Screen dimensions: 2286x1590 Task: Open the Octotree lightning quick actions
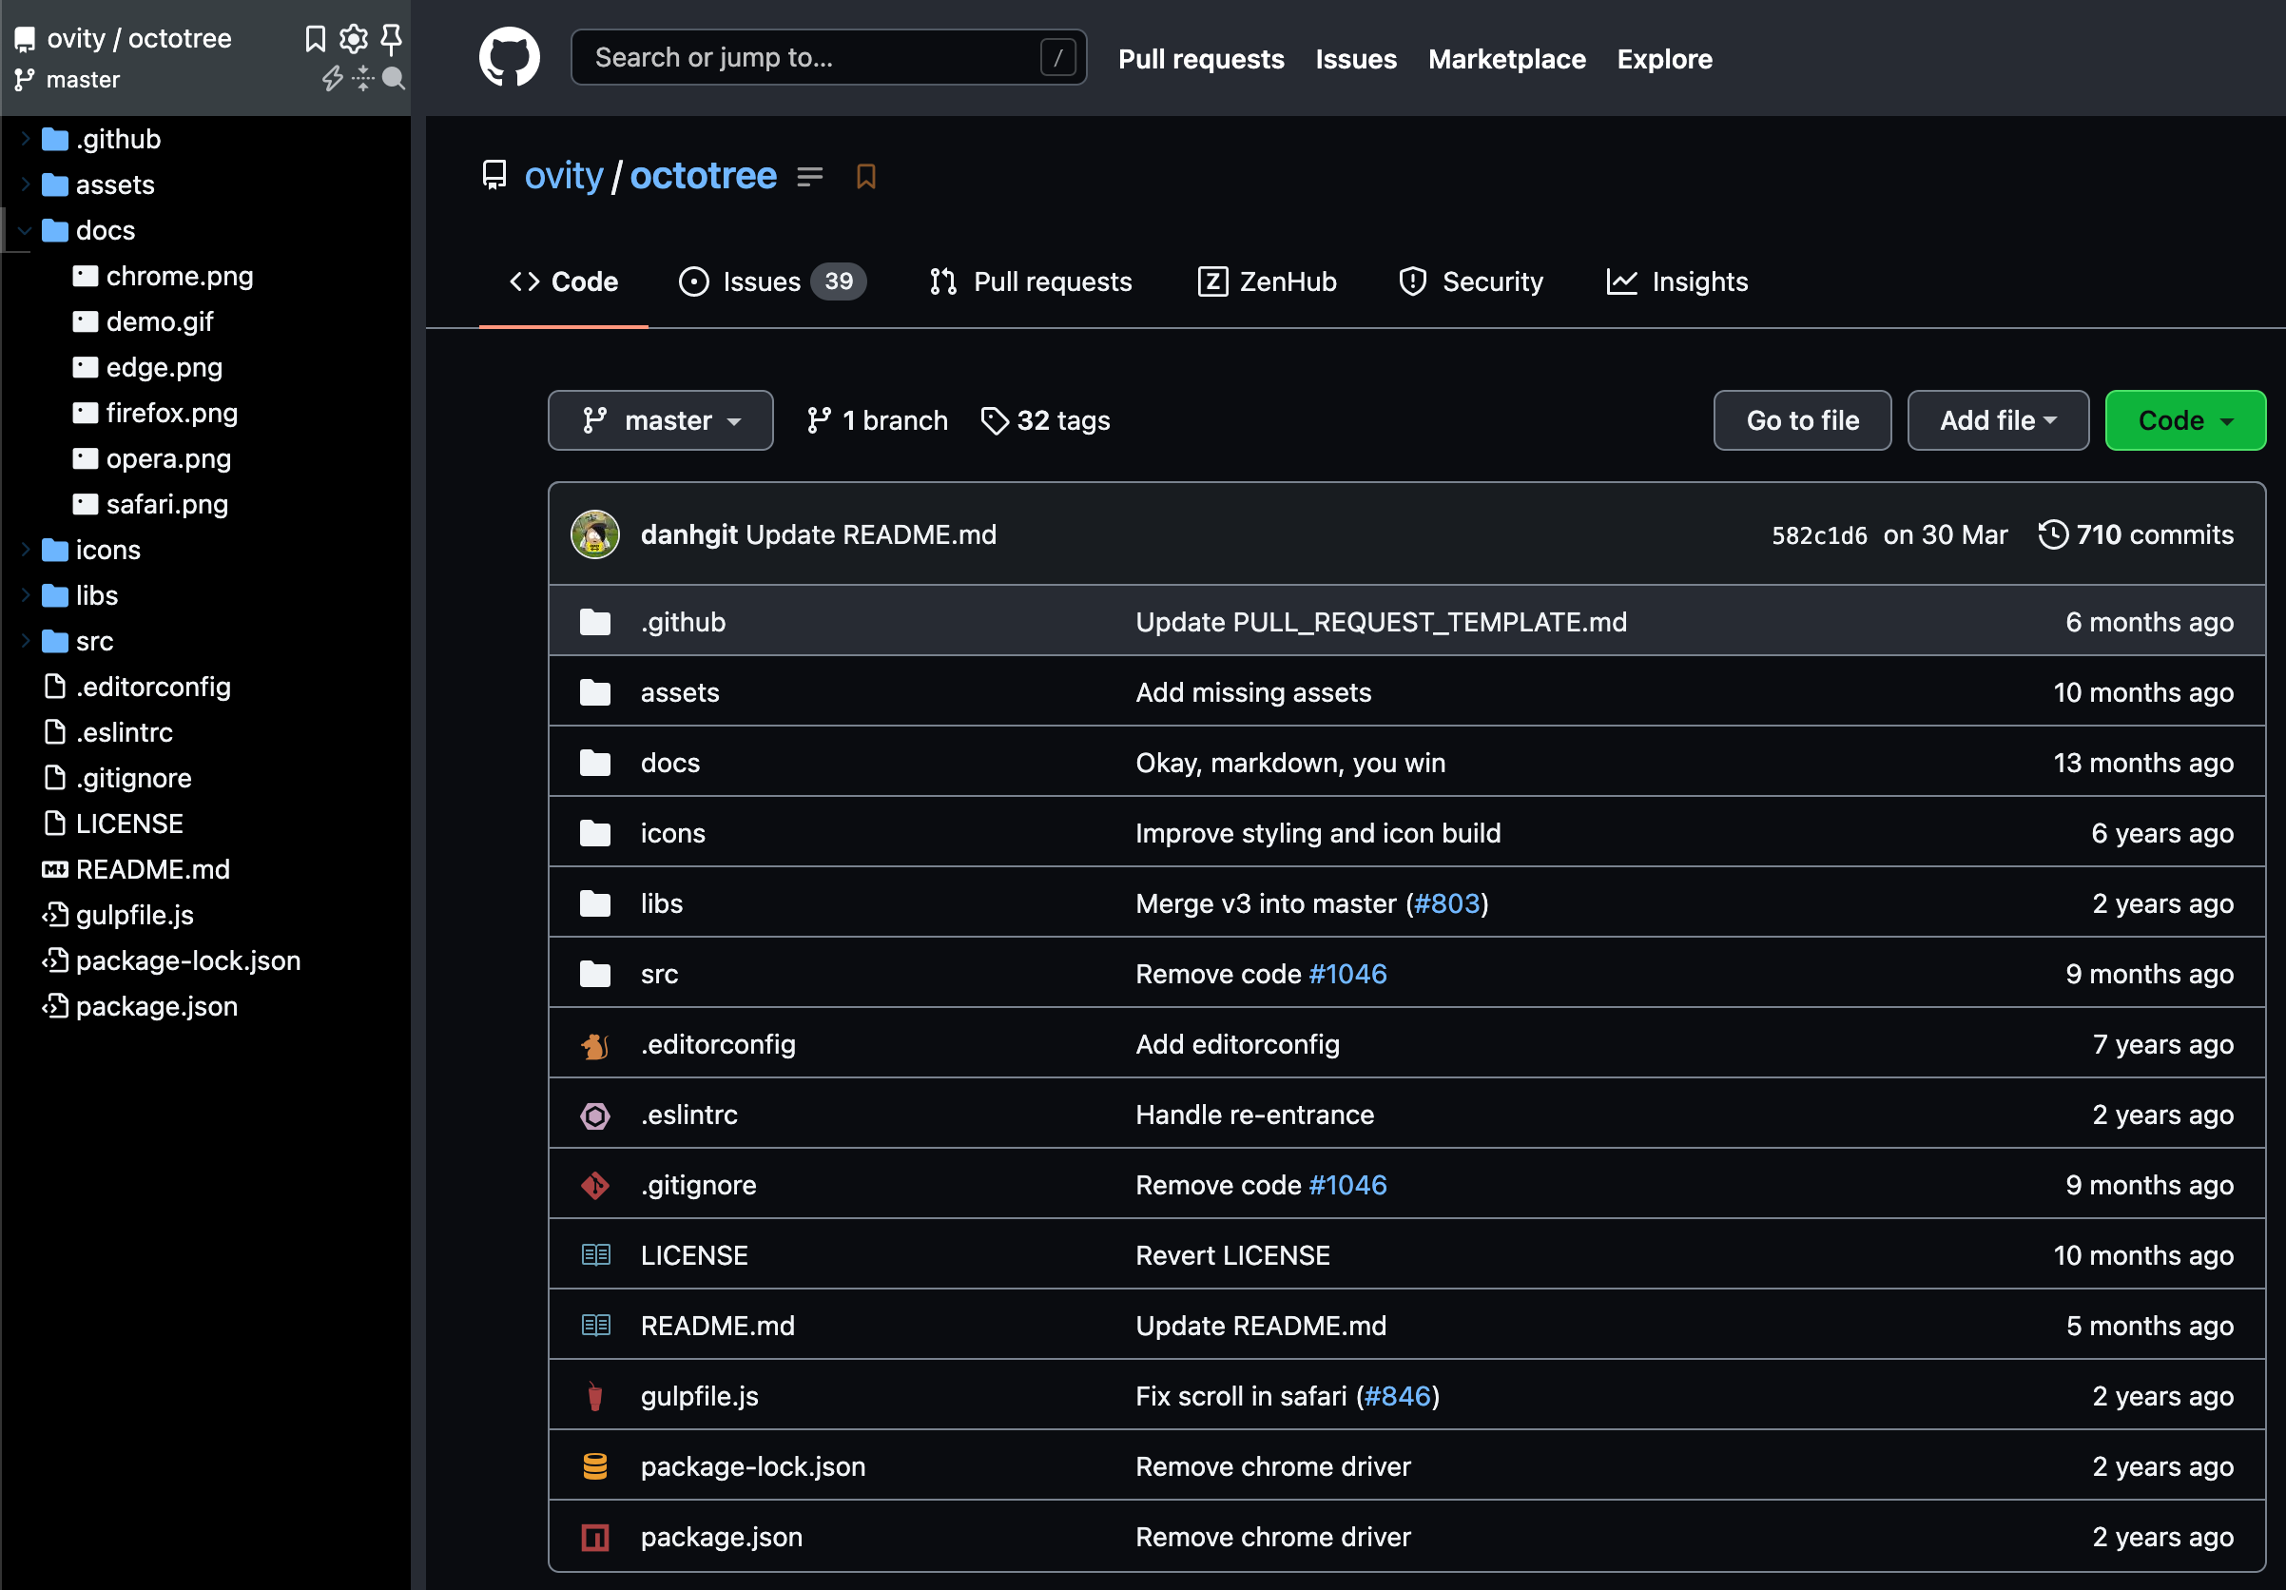(x=333, y=80)
